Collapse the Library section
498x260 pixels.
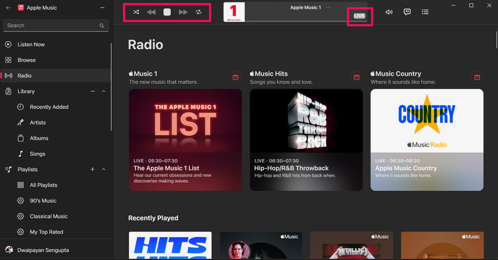click(104, 91)
